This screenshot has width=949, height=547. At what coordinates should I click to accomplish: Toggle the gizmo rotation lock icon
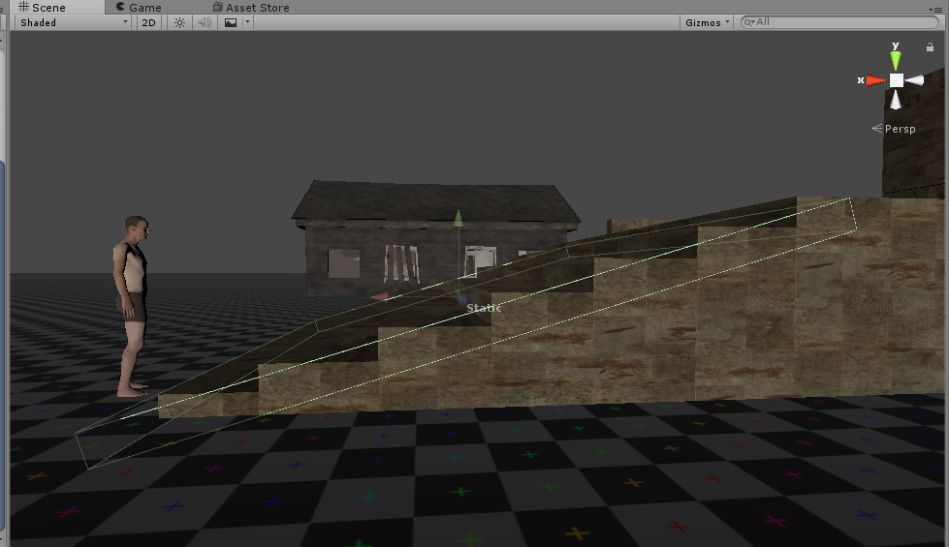(930, 46)
